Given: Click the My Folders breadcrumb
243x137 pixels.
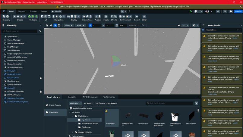Looking at the screenshot, I should tap(100, 103).
